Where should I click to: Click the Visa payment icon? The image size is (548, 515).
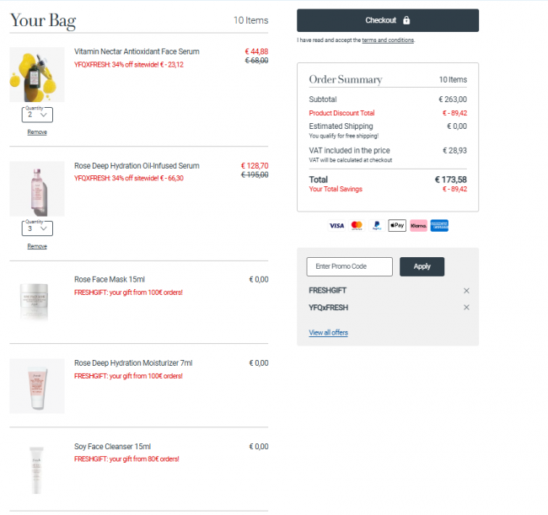pyautogui.click(x=336, y=226)
